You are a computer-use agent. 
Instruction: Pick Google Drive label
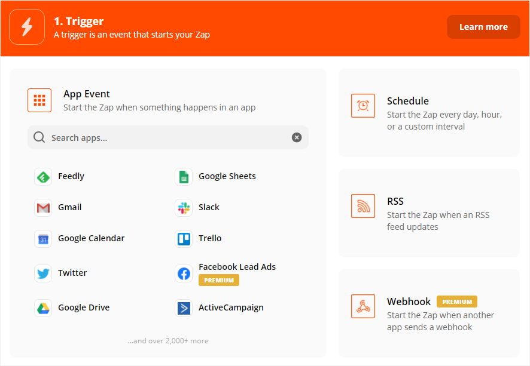[84, 307]
